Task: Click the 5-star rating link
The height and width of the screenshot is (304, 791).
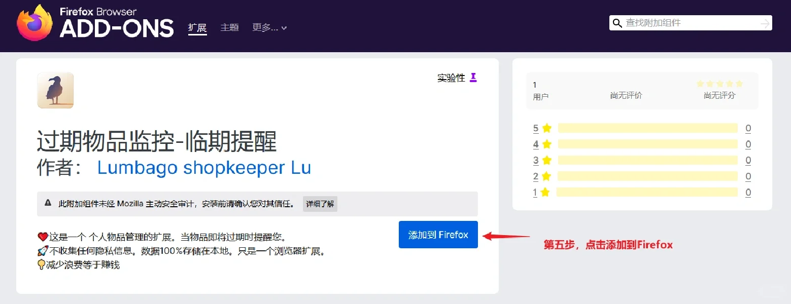Action: tap(536, 128)
